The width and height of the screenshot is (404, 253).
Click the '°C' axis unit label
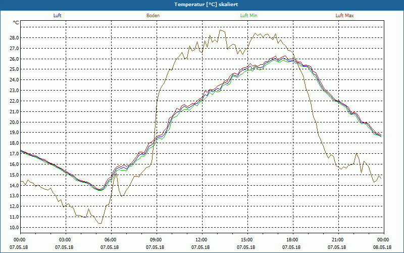point(16,23)
